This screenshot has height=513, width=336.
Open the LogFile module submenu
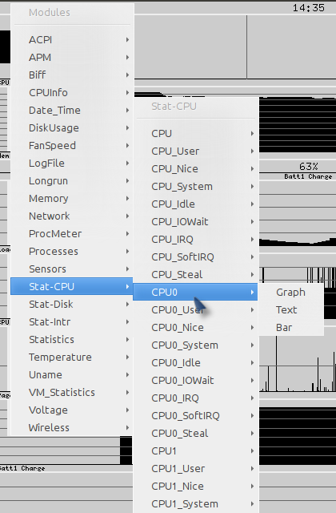(x=72, y=164)
